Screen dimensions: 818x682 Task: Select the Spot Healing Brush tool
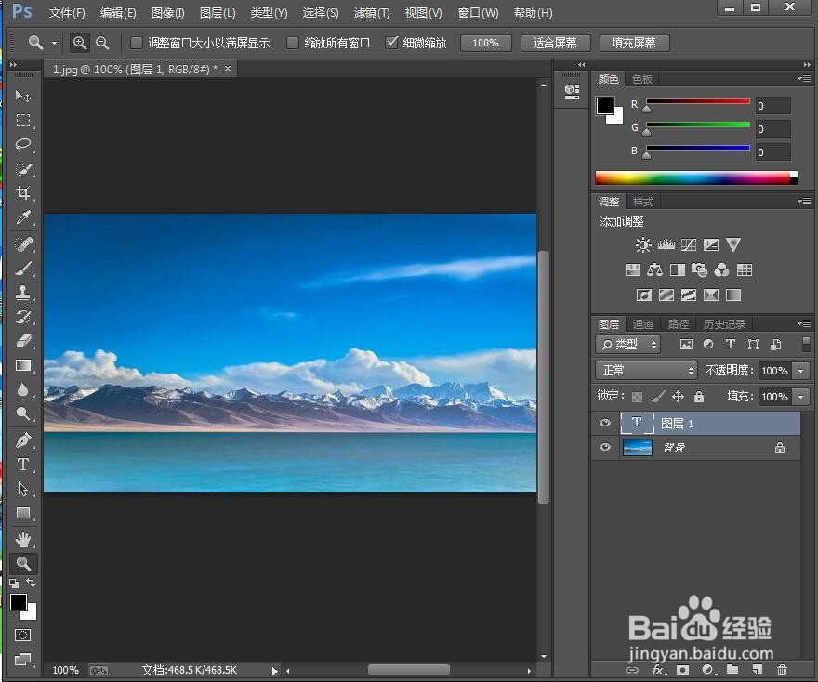tap(23, 244)
